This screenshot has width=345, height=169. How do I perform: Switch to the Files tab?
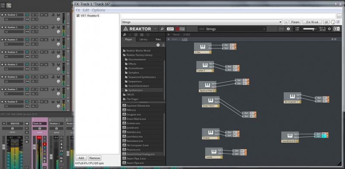[x=158, y=39]
